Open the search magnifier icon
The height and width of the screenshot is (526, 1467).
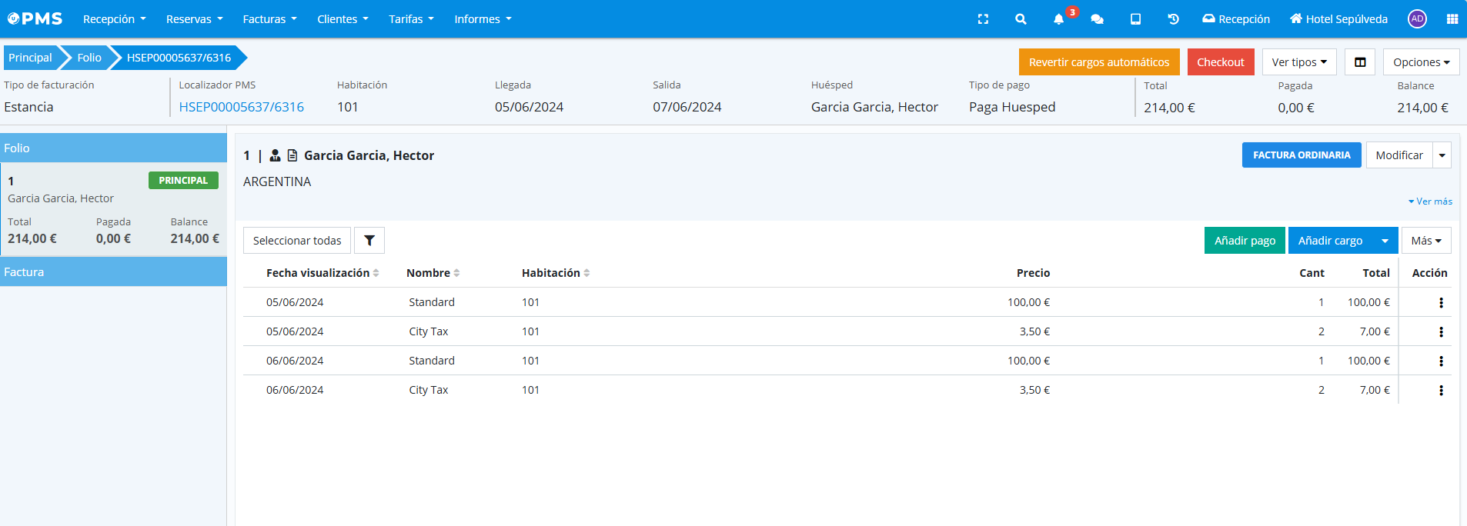click(x=1021, y=19)
